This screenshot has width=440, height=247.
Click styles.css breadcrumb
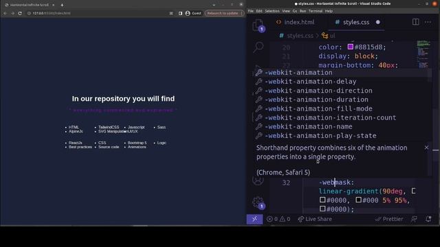pos(300,36)
